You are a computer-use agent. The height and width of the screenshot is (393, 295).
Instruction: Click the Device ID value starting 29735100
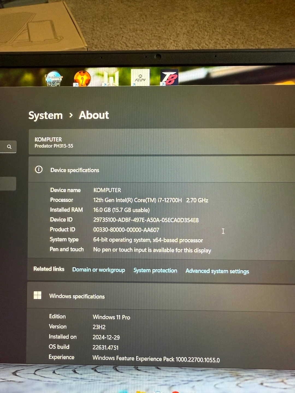(146, 220)
